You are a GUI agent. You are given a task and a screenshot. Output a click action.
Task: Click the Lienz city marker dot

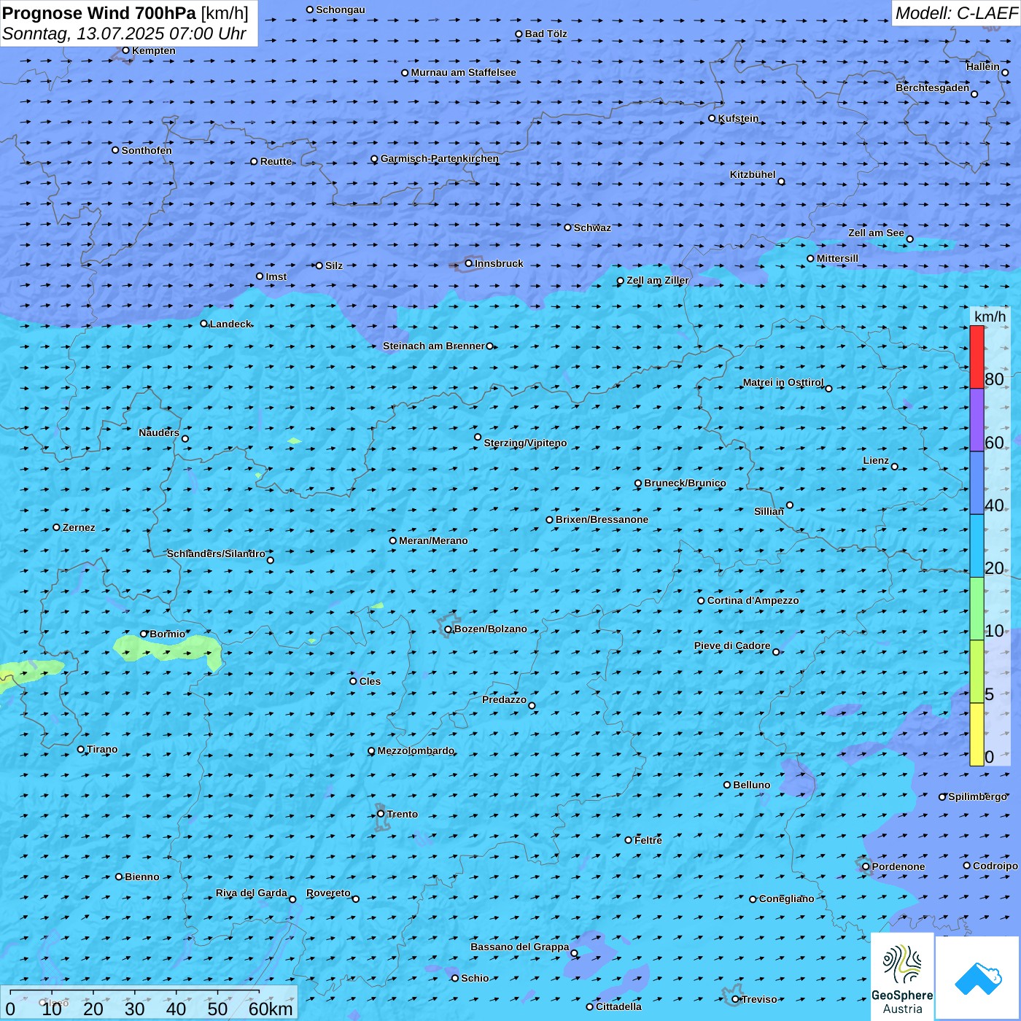click(x=895, y=467)
